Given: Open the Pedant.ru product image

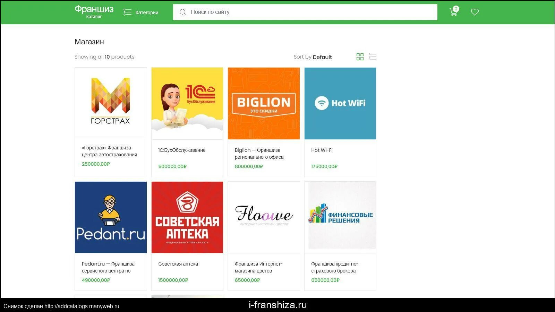Looking at the screenshot, I should (x=111, y=217).
